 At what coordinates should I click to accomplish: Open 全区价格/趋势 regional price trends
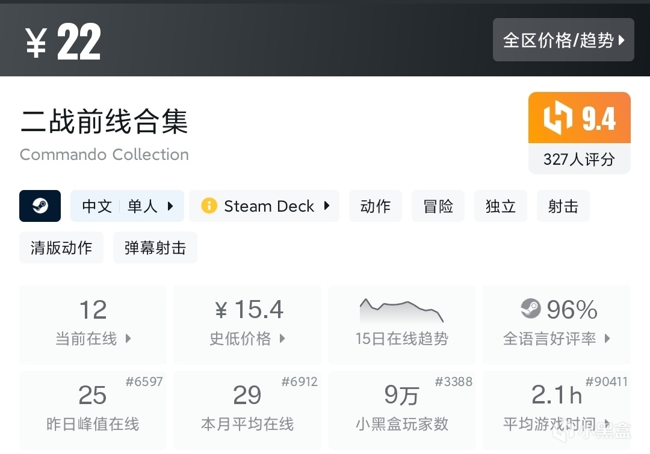pos(563,40)
